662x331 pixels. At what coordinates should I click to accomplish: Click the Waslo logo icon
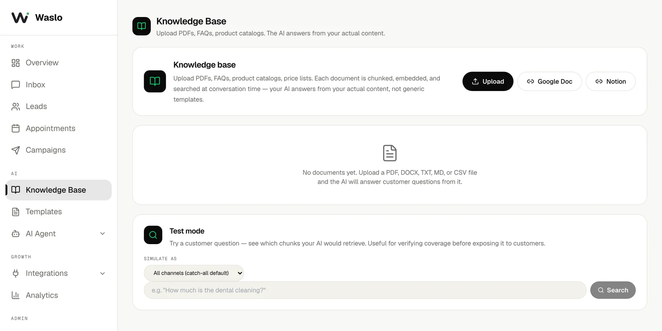click(20, 17)
